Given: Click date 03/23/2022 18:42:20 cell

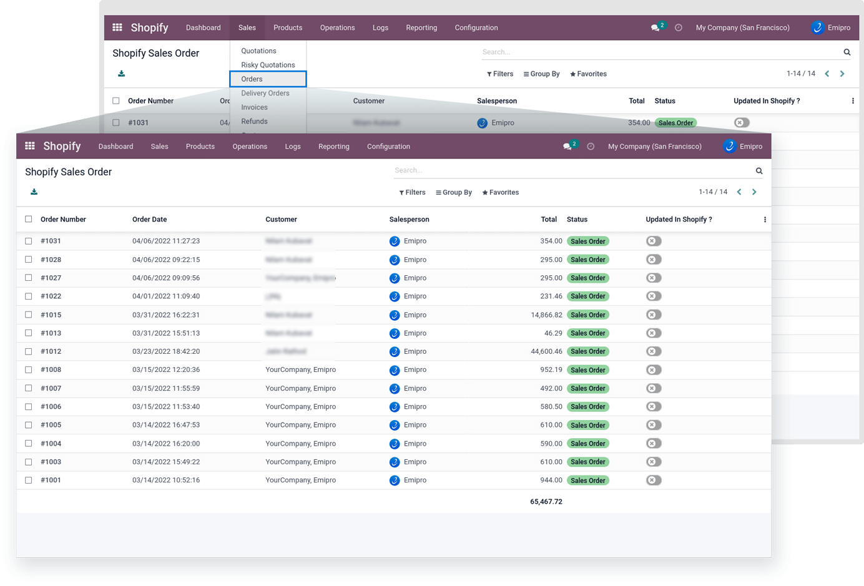Looking at the screenshot, I should pos(166,352).
